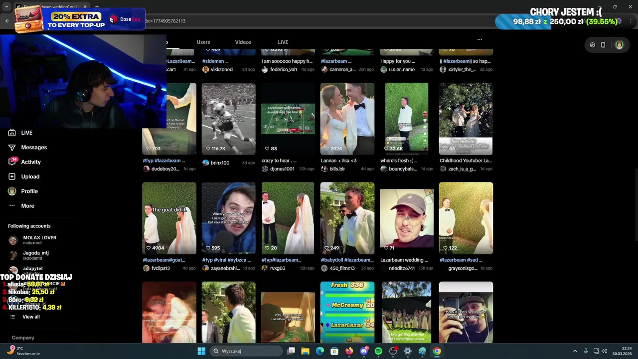Open the Company footer link
Image resolution: width=638 pixels, height=359 pixels.
[23, 338]
